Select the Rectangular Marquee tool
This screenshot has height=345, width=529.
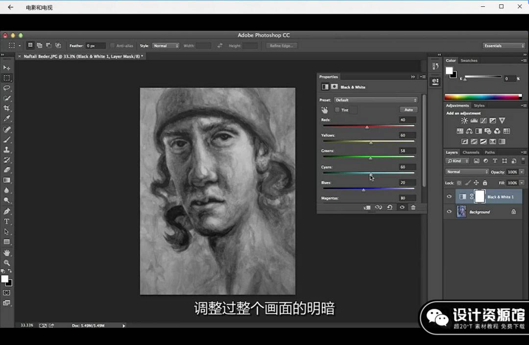(x=7, y=78)
